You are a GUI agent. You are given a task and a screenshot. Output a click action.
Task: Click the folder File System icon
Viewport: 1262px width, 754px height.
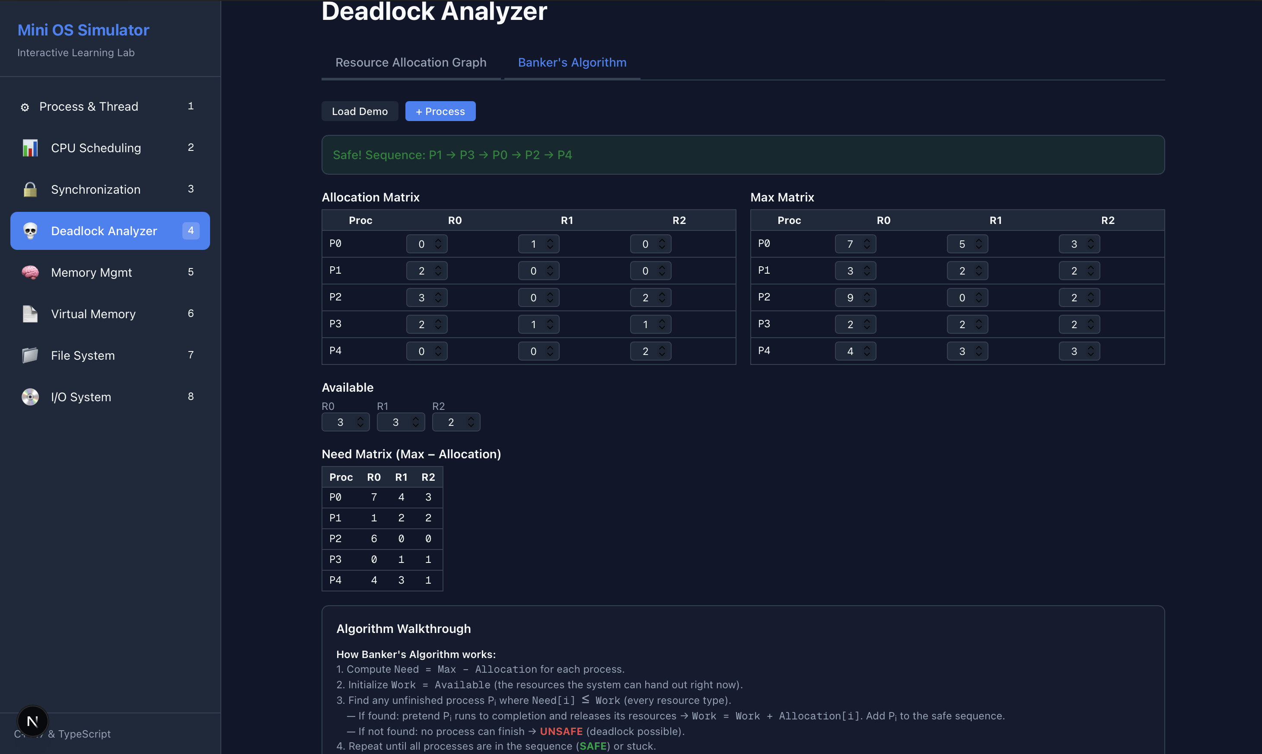(30, 356)
